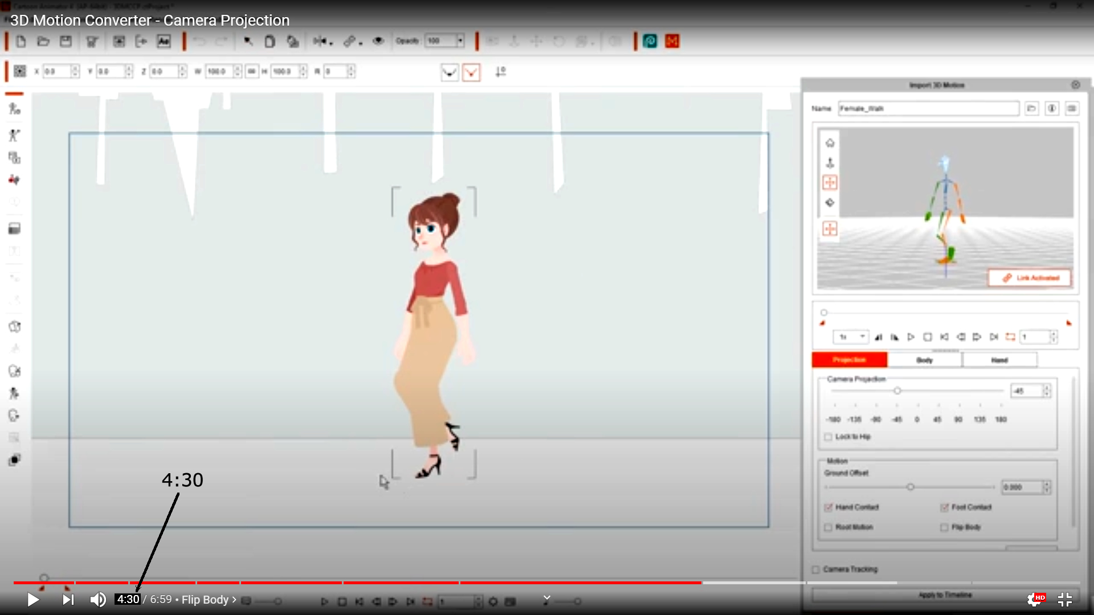Switch to the Body tab
The height and width of the screenshot is (615, 1094).
pyautogui.click(x=924, y=360)
